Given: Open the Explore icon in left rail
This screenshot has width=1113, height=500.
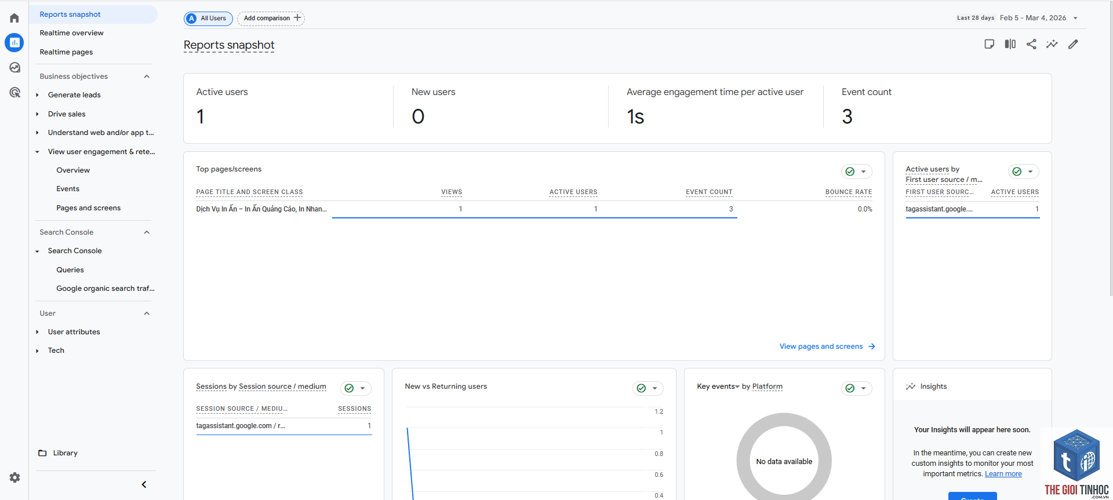Looking at the screenshot, I should [x=14, y=67].
